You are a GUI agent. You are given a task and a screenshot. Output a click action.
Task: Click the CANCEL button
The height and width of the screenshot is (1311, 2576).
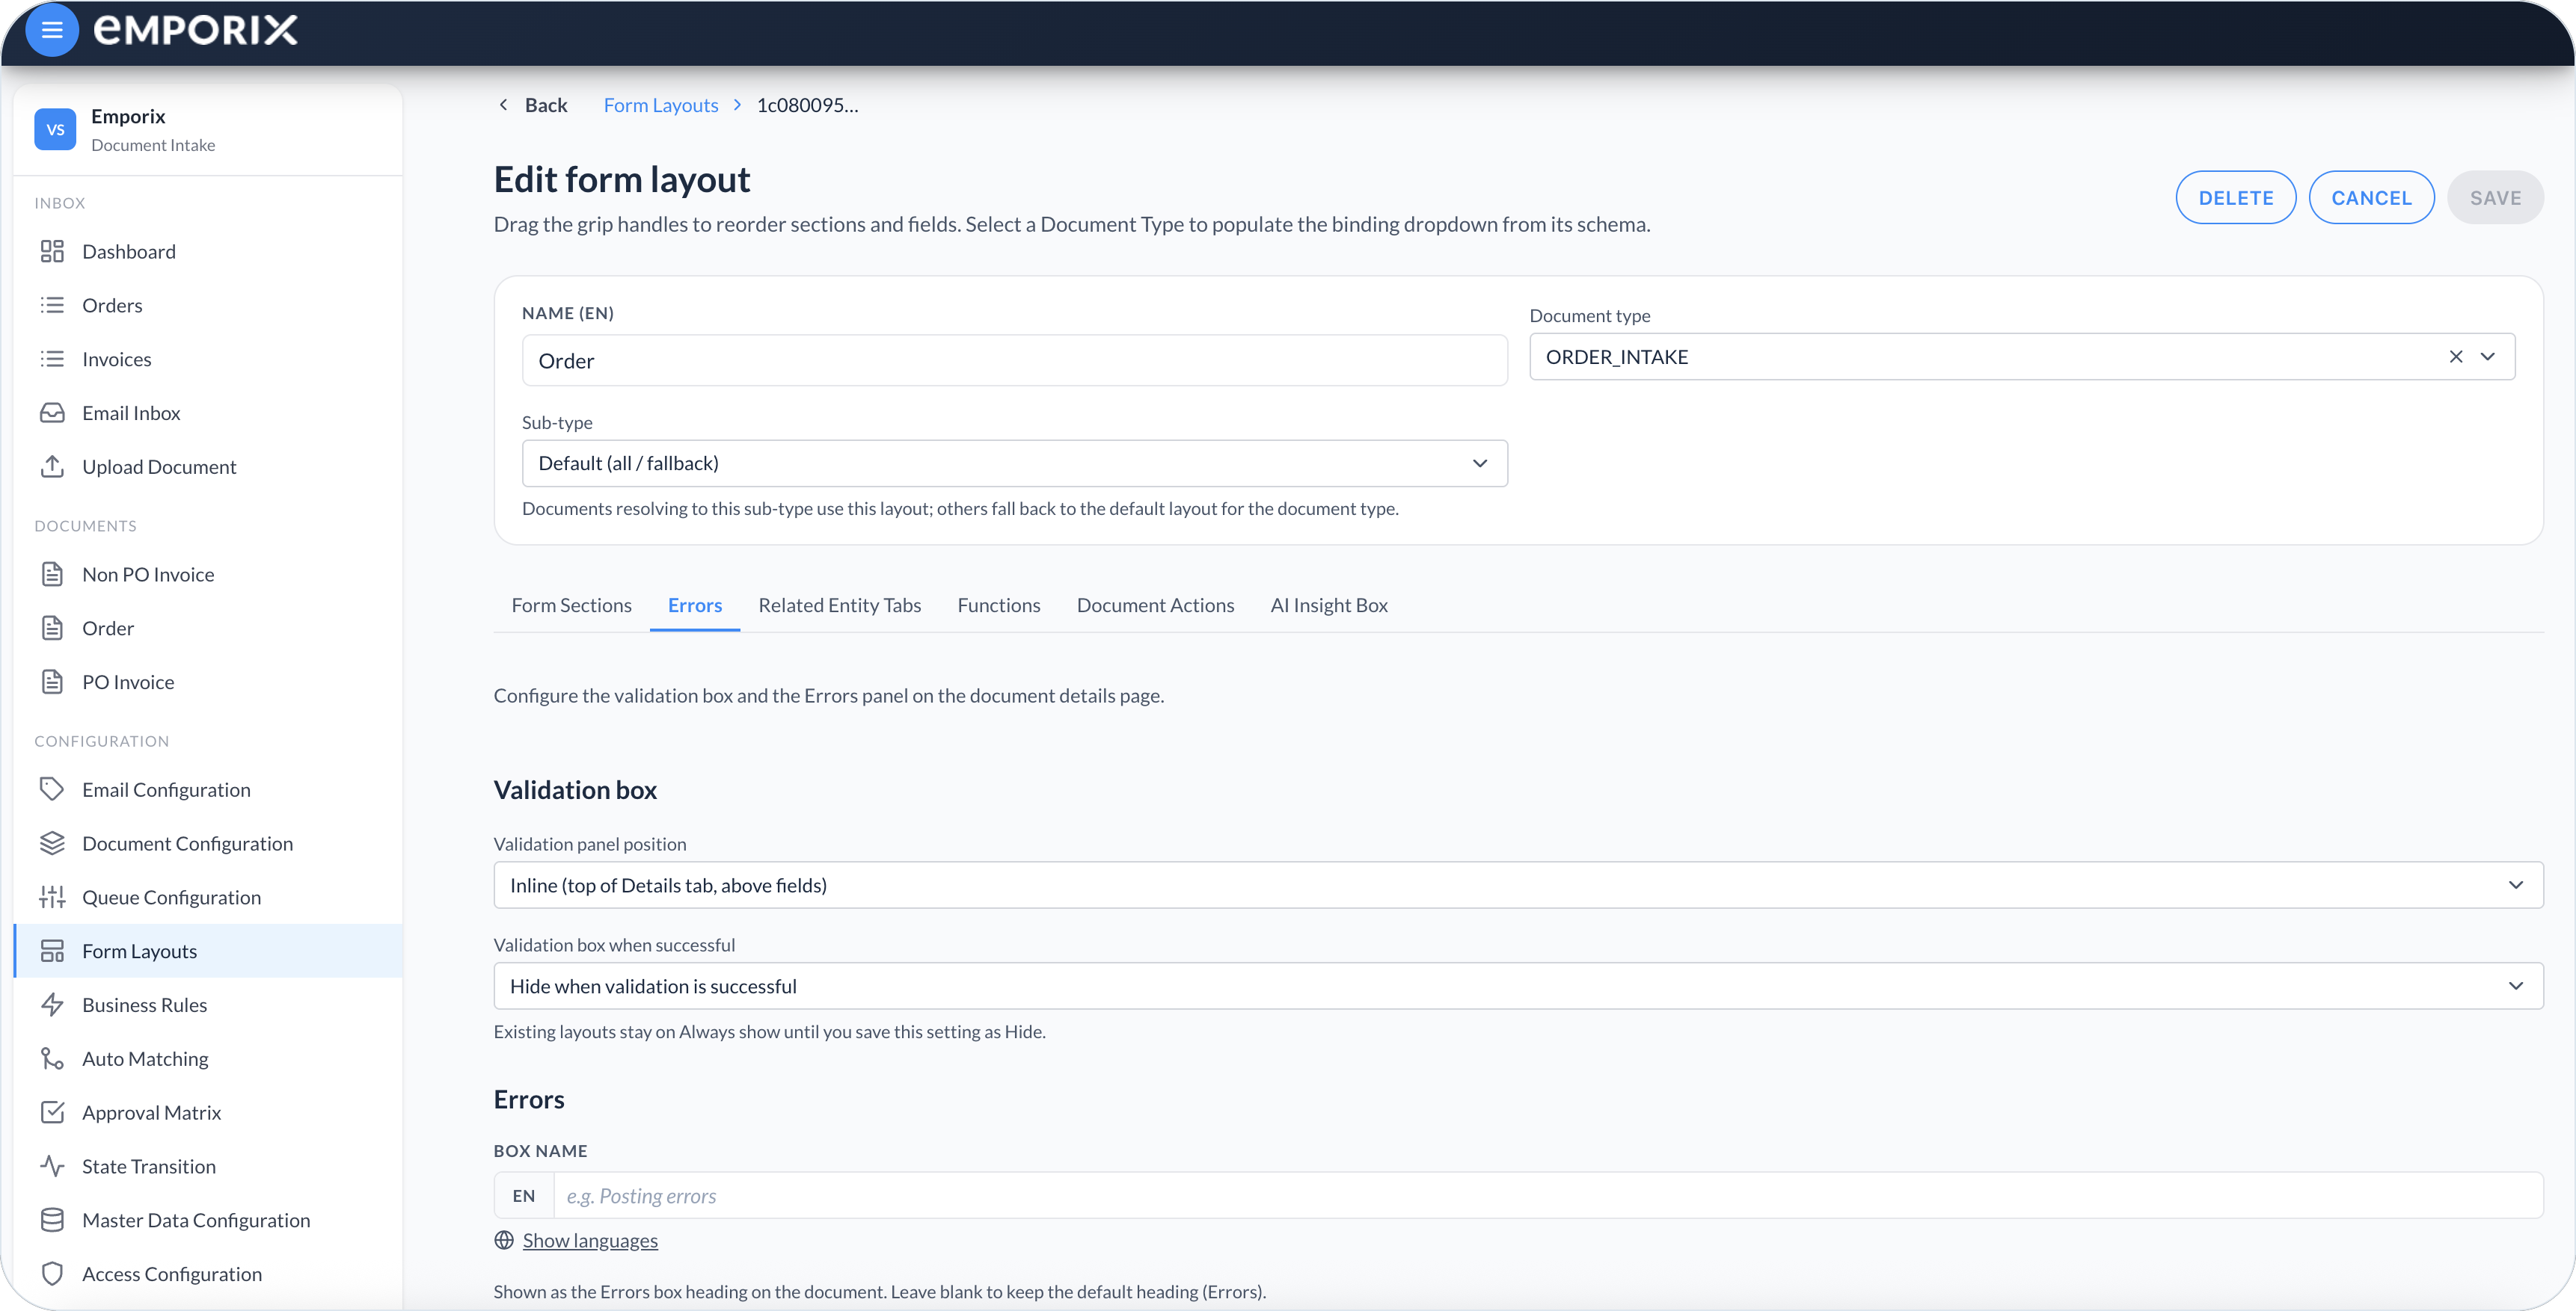(2371, 198)
